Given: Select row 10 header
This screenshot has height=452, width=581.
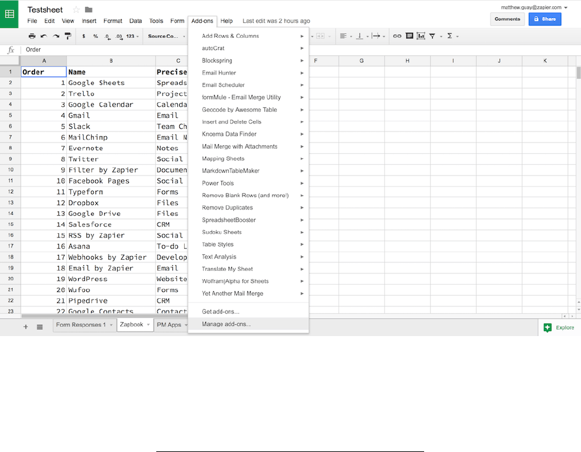Looking at the screenshot, I should (x=11, y=170).
